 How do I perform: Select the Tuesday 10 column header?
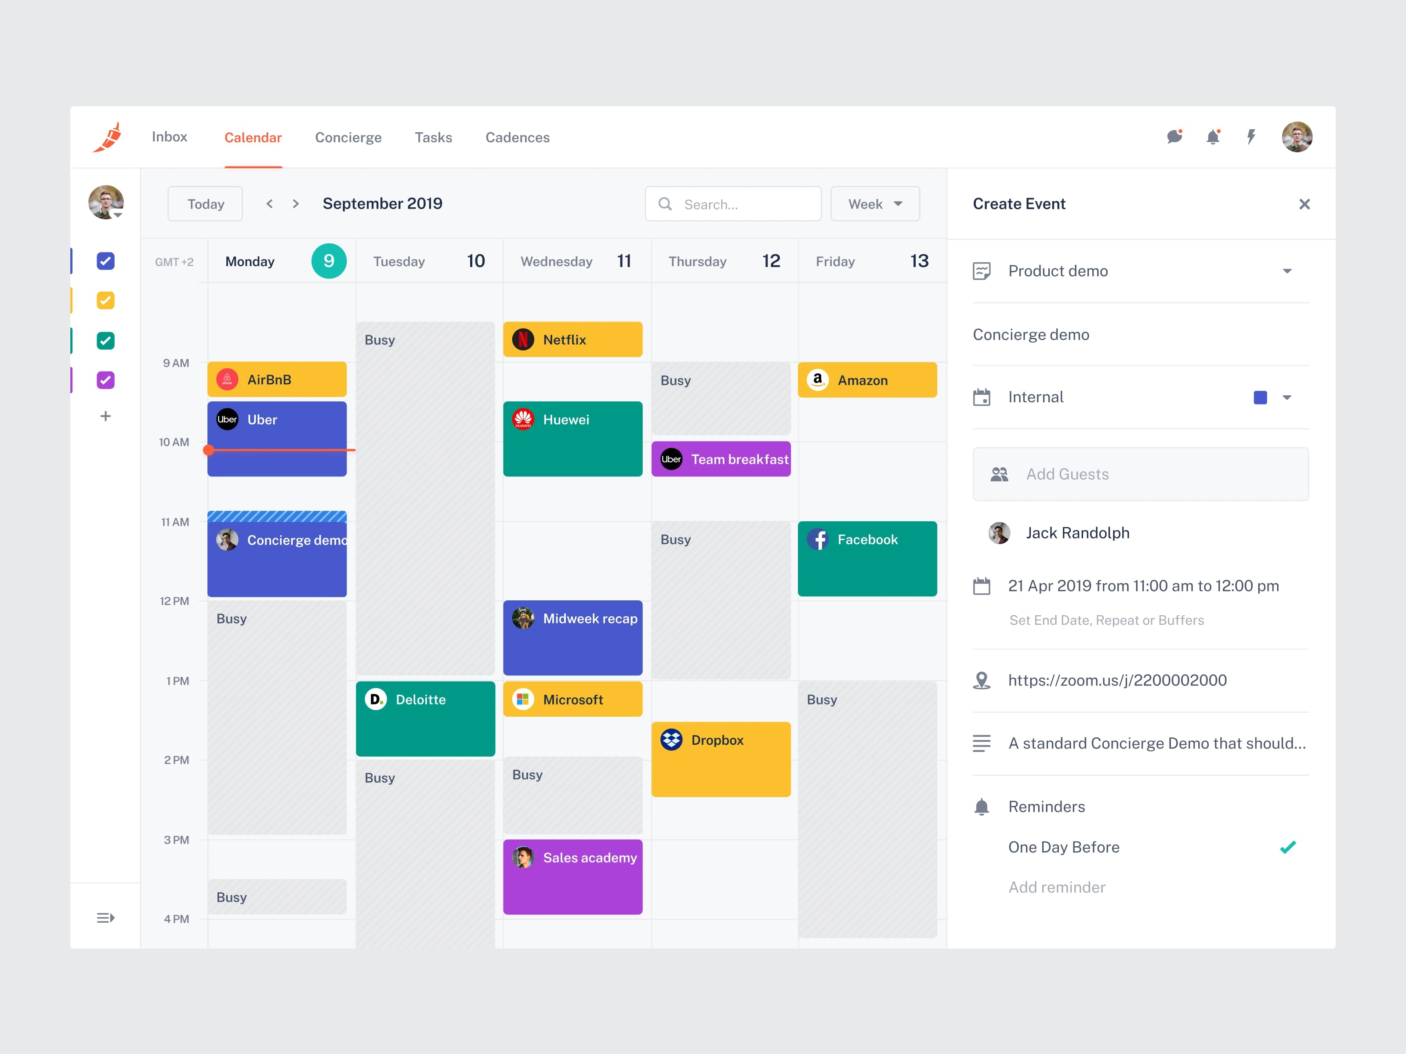pos(429,261)
